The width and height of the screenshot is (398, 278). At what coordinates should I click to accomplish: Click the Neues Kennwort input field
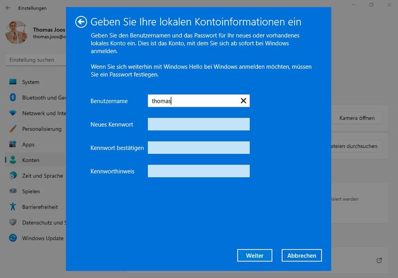199,124
